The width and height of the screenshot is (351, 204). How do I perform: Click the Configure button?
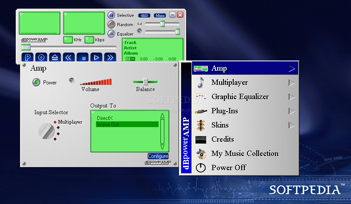(x=158, y=156)
